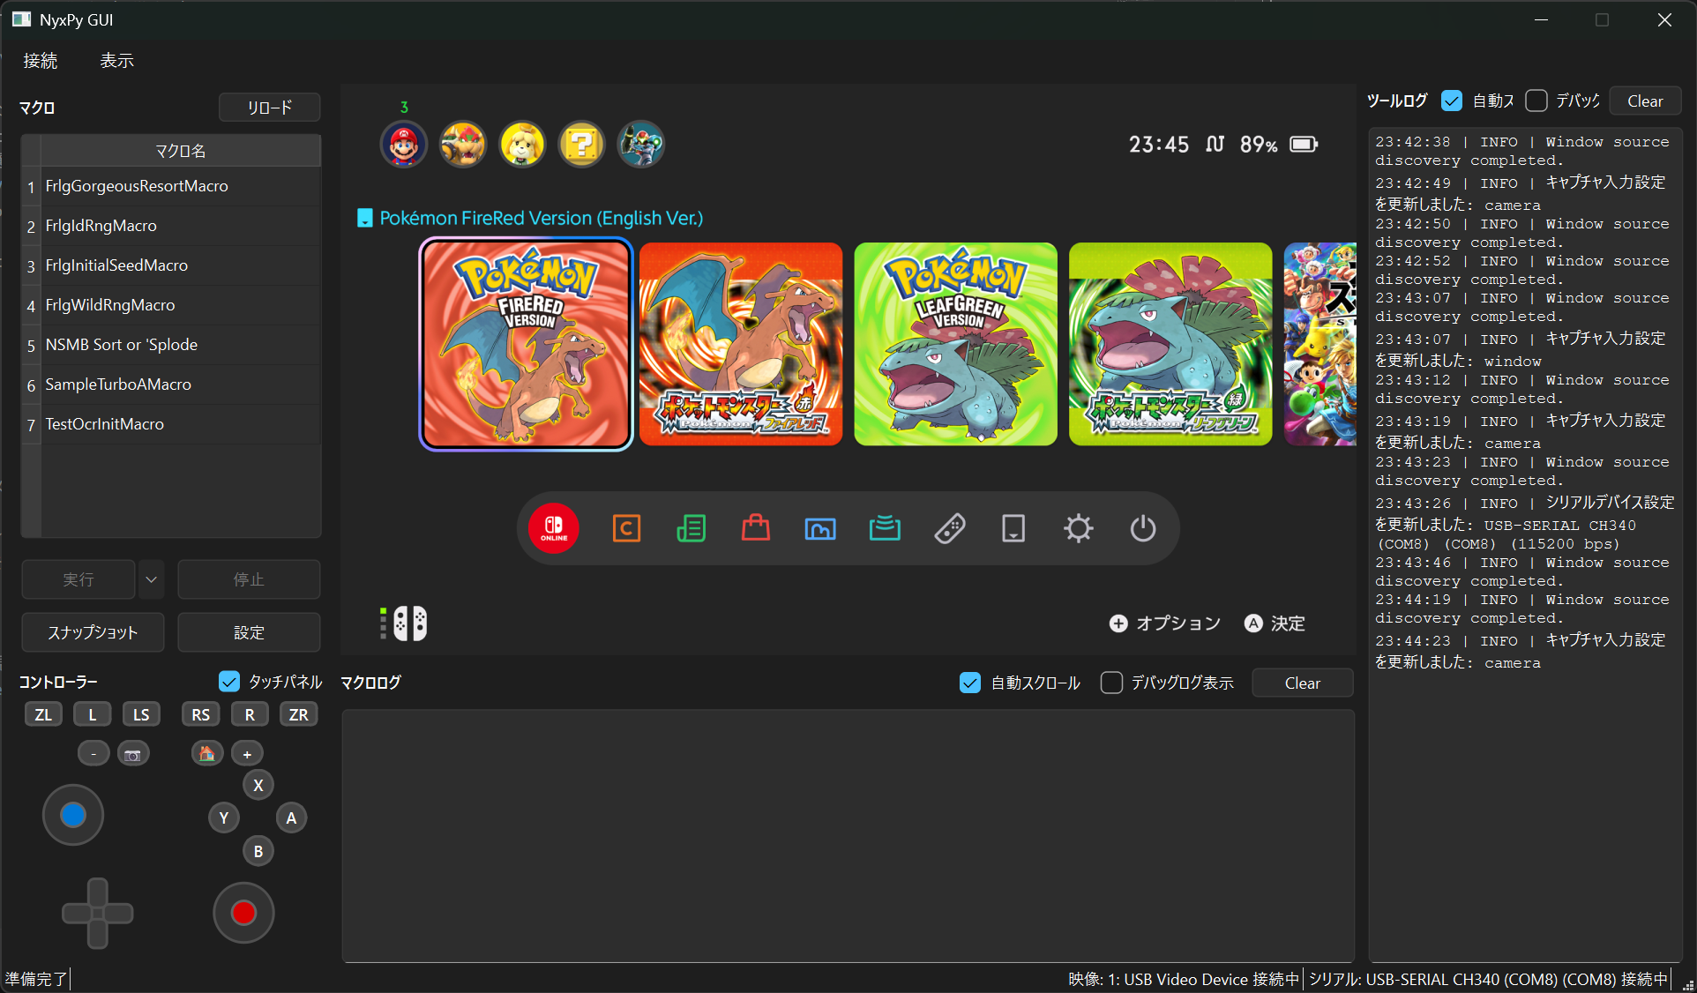This screenshot has height=993, width=1697.
Task: Click the Home controller button
Action: (207, 754)
